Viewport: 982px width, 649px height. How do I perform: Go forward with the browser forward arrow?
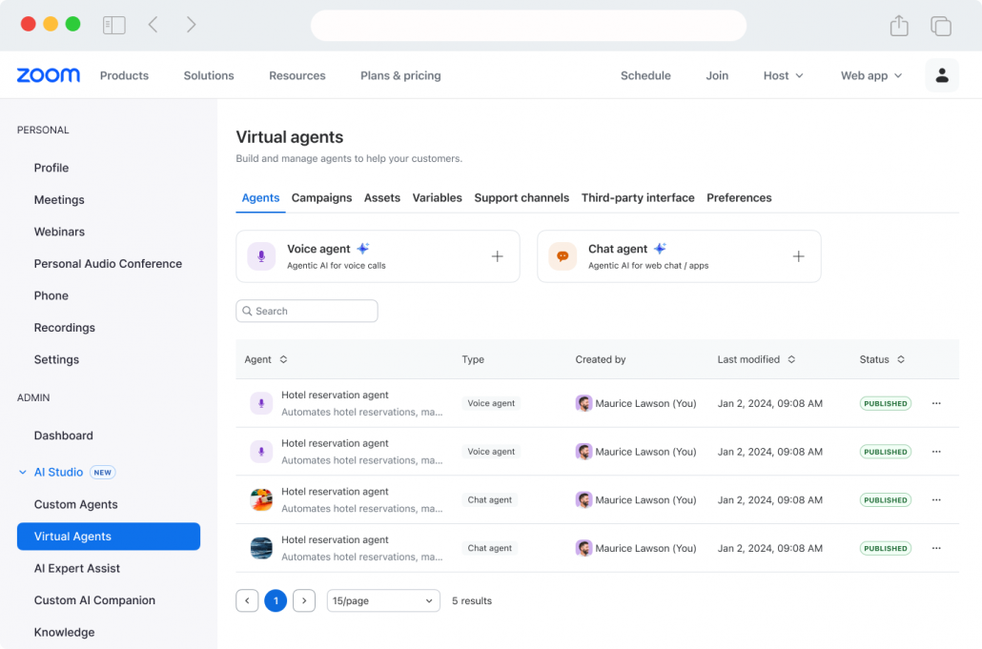(x=191, y=25)
